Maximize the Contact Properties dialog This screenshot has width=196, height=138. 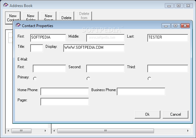(x=176, y=26)
